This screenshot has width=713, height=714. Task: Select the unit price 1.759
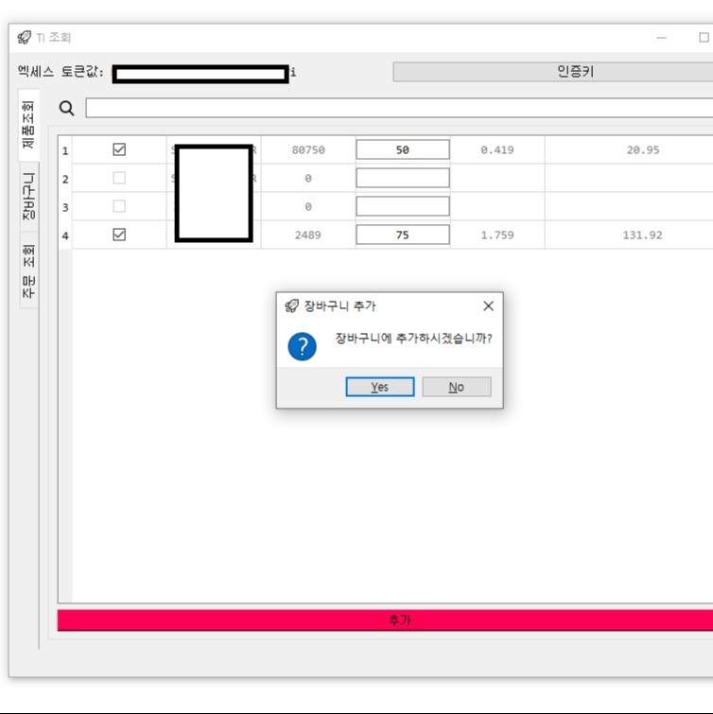(x=497, y=235)
